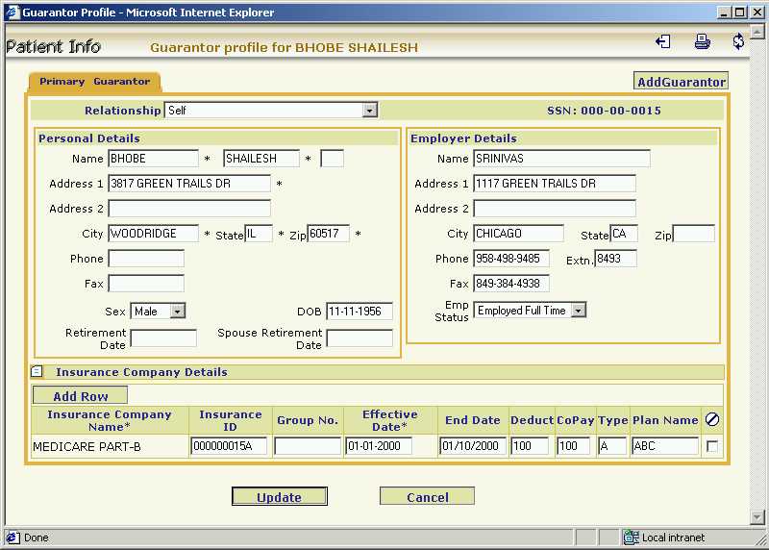The width and height of the screenshot is (769, 550).
Task: Click the refresh icon in header
Action: [x=738, y=41]
